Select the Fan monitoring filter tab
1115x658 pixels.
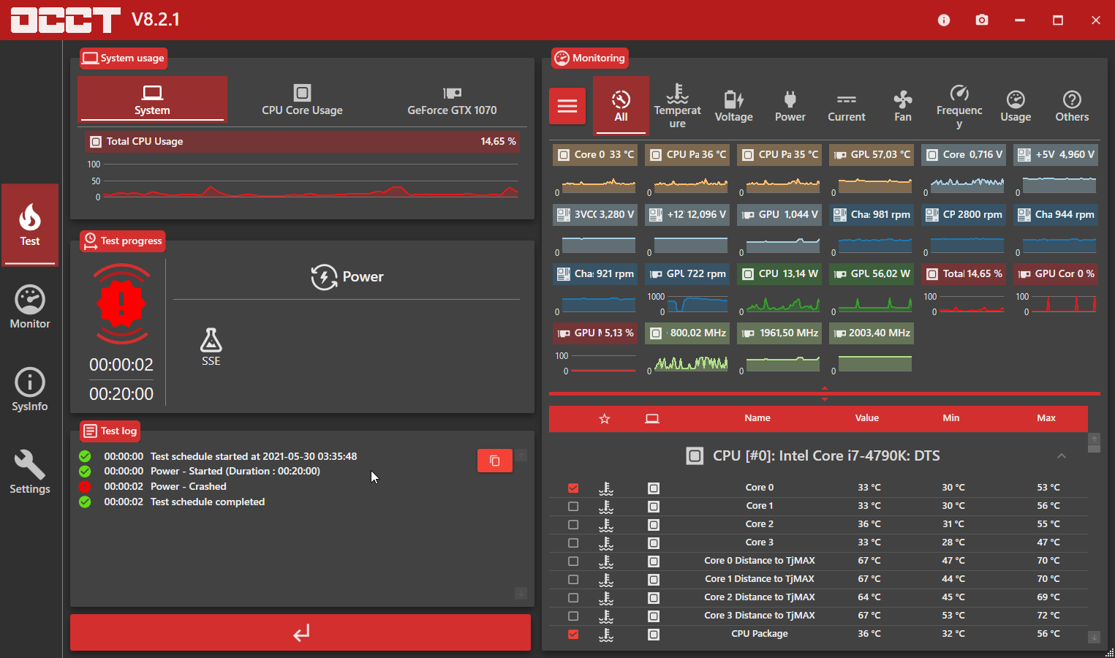[903, 105]
